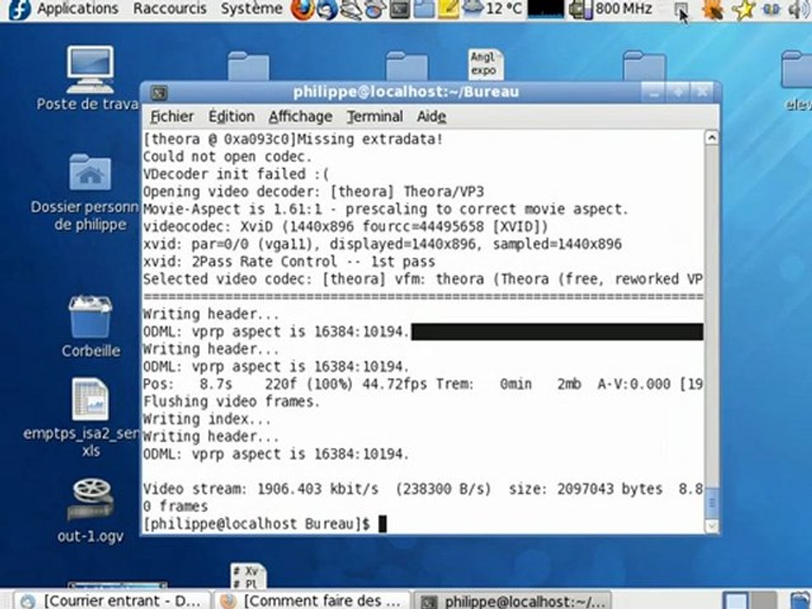Launch Firefox from the top panel

pos(302,9)
